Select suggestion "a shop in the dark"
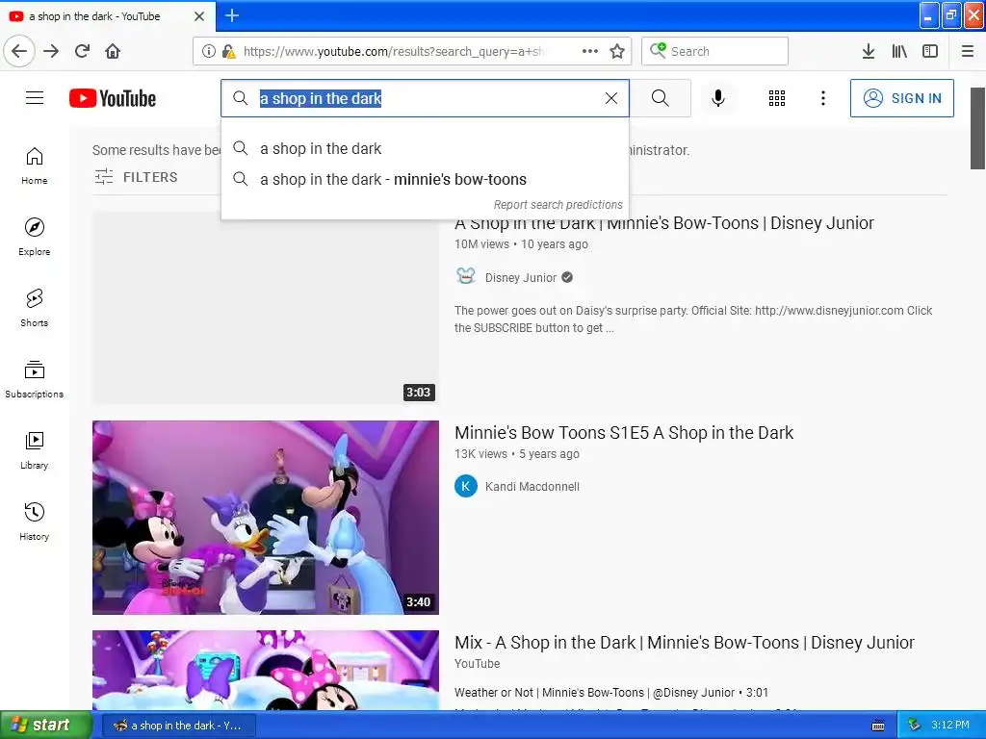This screenshot has height=739, width=986. point(425,148)
